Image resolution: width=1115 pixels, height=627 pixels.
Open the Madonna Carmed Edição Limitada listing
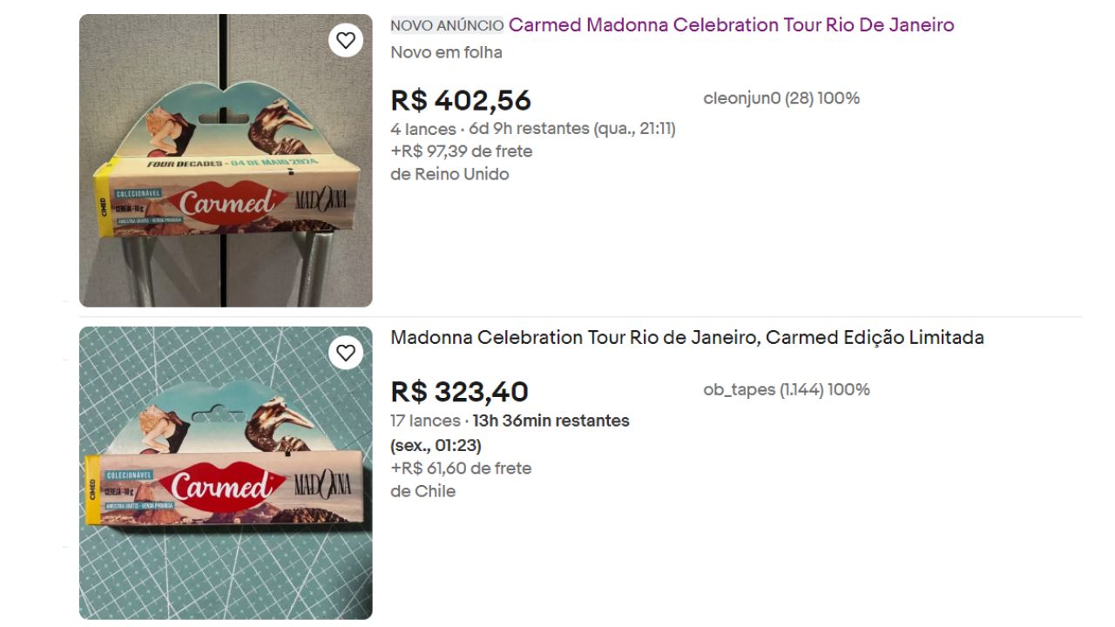point(687,336)
